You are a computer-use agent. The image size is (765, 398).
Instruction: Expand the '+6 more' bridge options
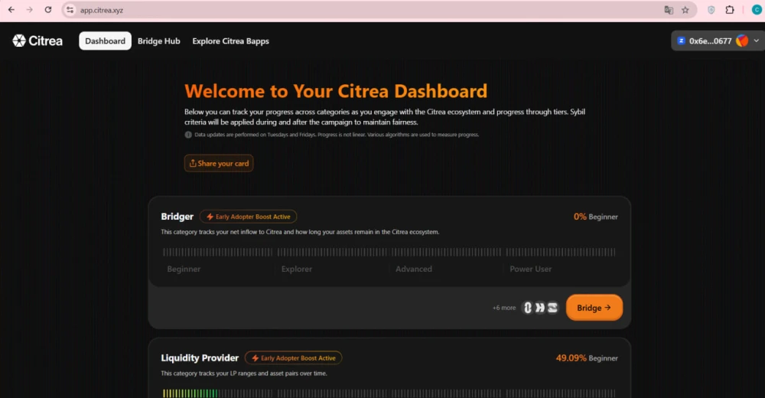click(504, 308)
